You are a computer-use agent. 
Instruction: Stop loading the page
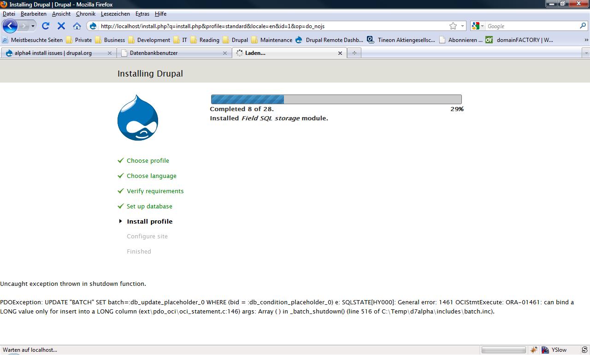click(61, 26)
